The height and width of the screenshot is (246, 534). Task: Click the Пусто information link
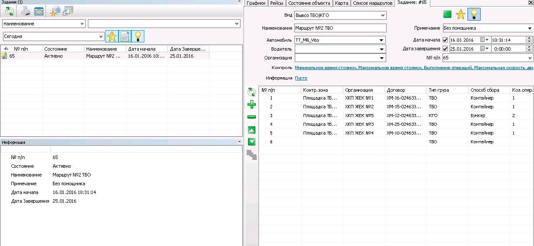coord(301,78)
